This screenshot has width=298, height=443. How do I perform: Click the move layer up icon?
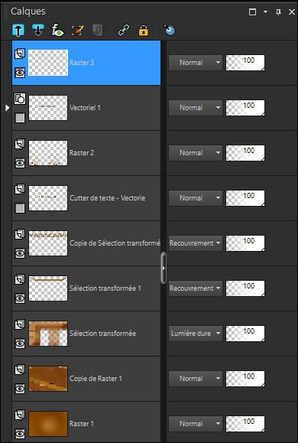point(18,31)
